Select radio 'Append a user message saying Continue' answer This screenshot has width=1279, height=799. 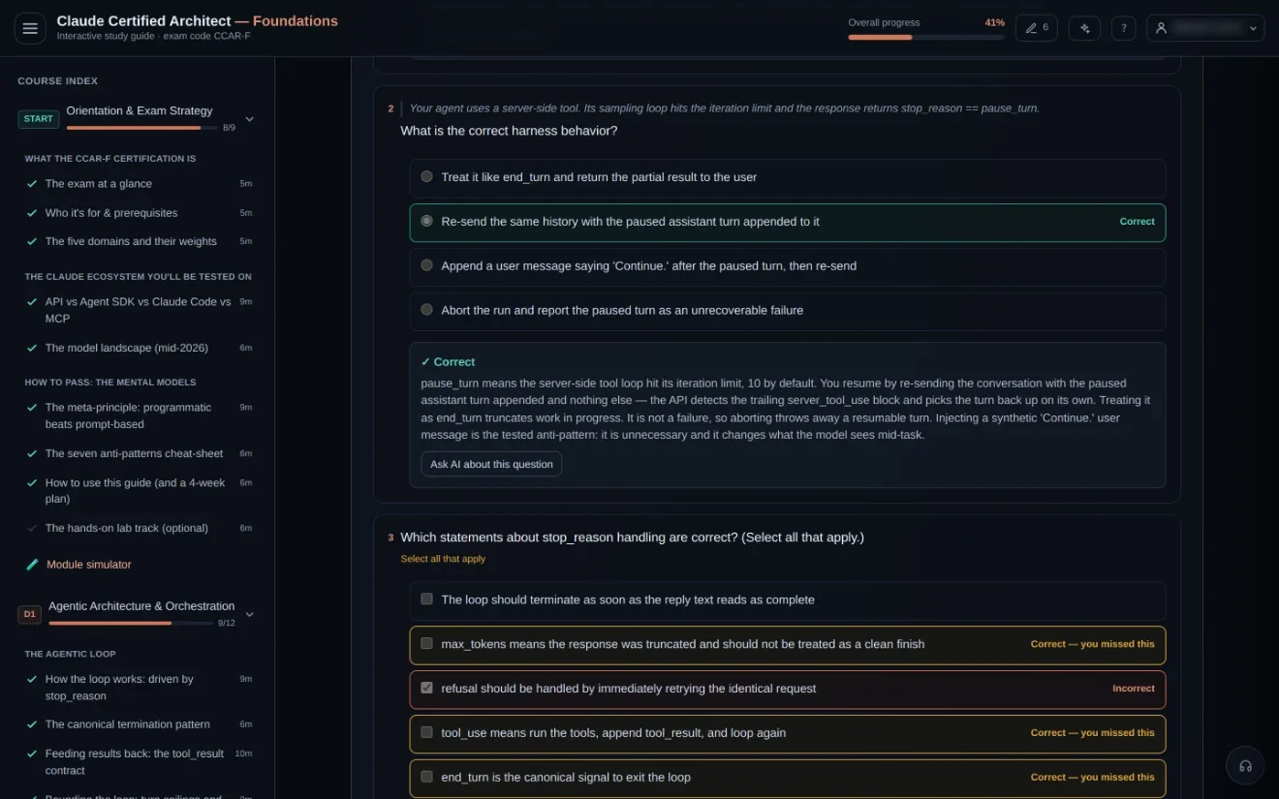point(426,265)
